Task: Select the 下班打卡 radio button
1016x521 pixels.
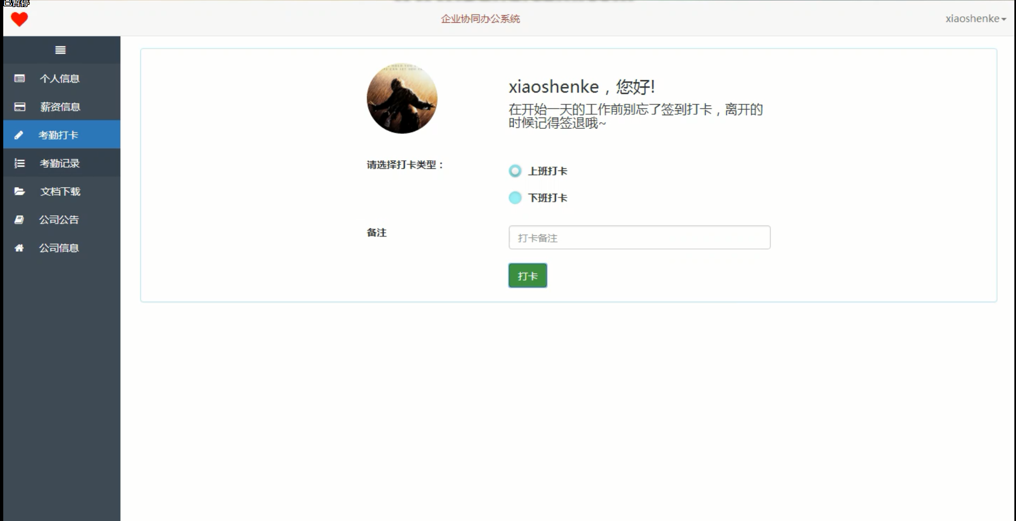Action: [x=515, y=197]
